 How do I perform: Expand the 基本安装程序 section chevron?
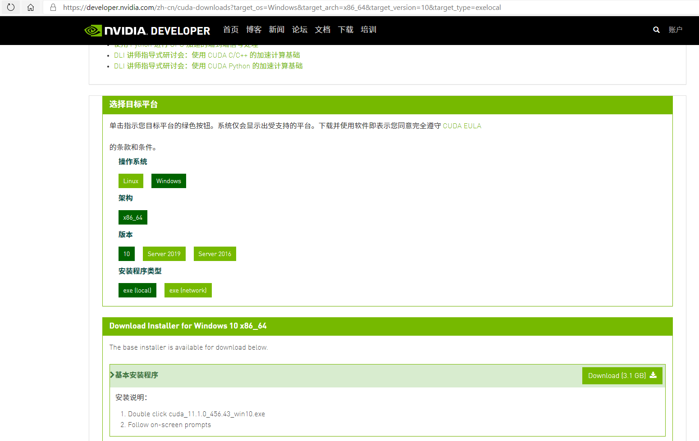coord(112,375)
